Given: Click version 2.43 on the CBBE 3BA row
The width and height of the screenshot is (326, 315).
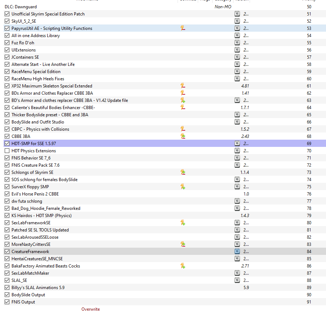Looking at the screenshot, I should (x=245, y=136).
